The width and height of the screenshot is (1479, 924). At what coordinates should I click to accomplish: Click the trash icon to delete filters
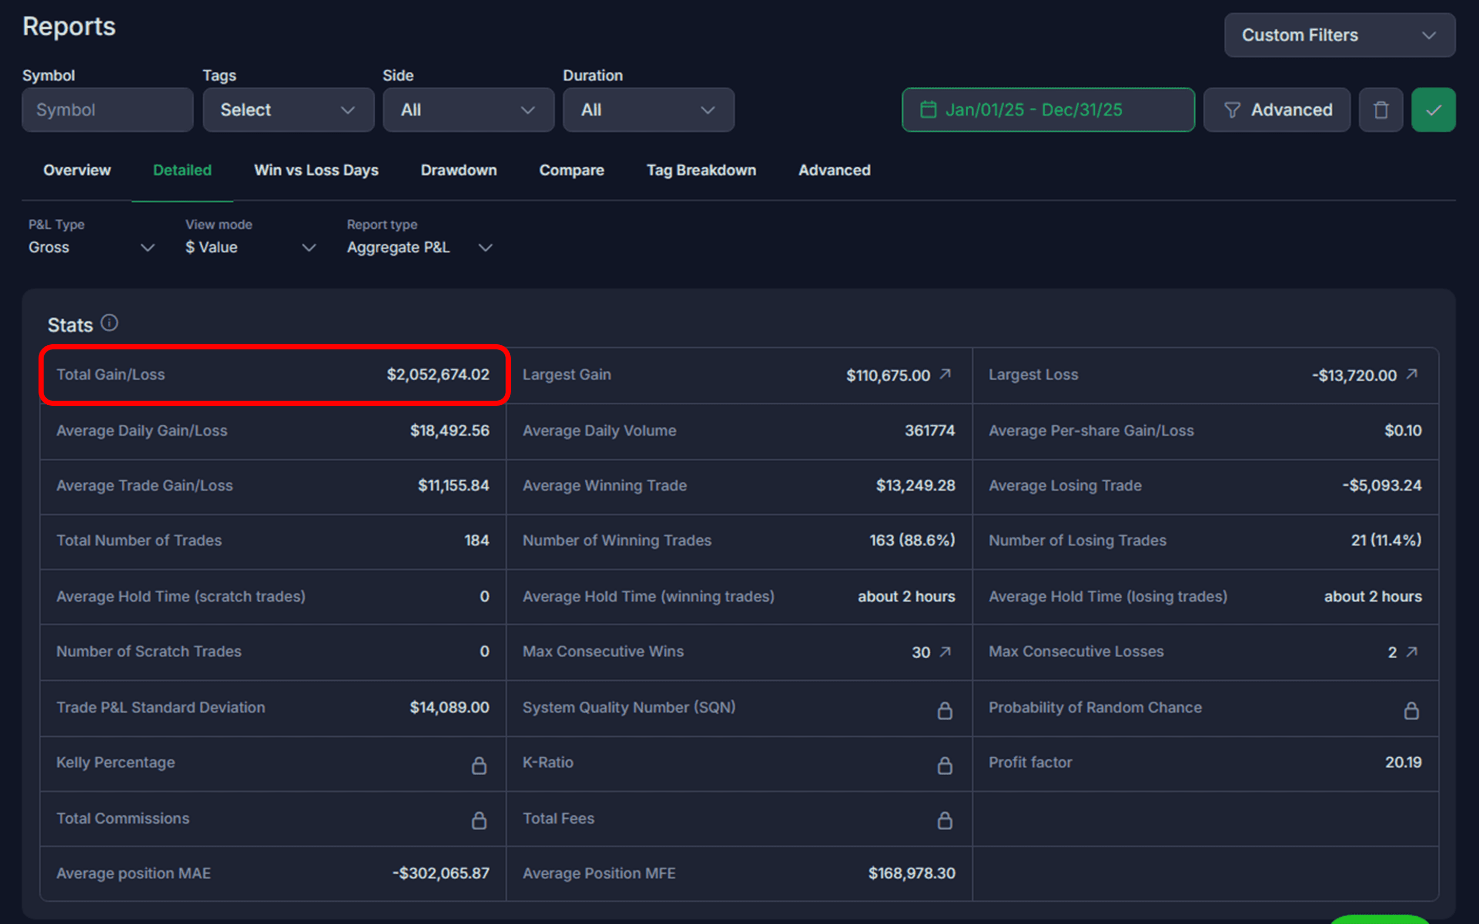(1380, 110)
